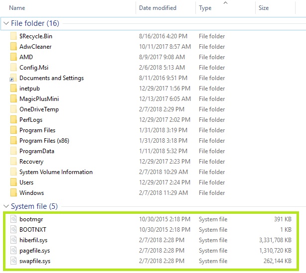Select the MagicPlusMini folder icon

click(13, 99)
